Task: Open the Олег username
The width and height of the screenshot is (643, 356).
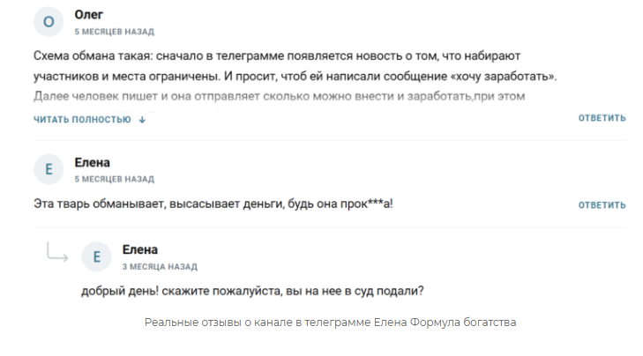Action: point(89,14)
